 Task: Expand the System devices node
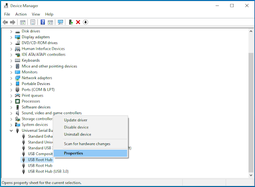coord(11,125)
